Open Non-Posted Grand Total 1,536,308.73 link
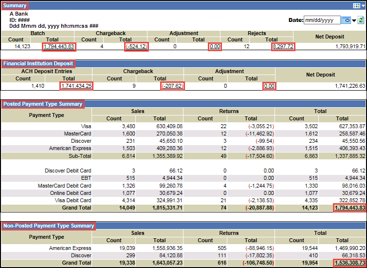The width and height of the screenshot is (367, 268). [349, 263]
